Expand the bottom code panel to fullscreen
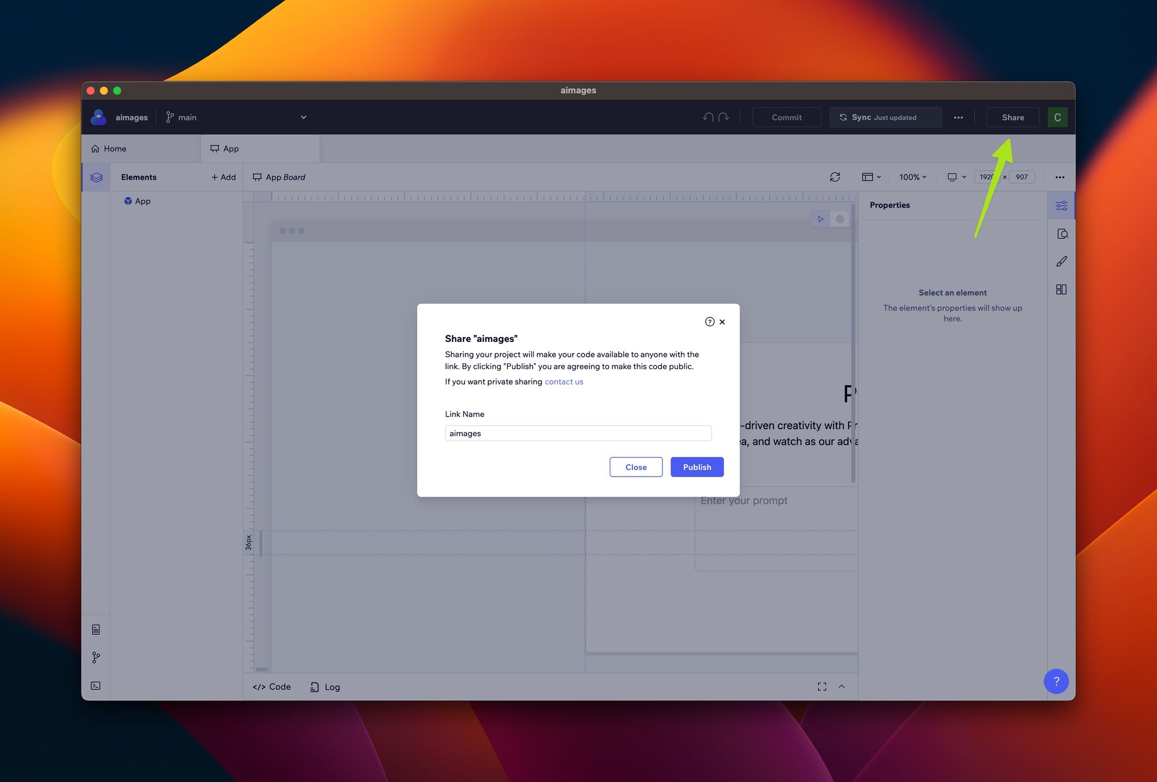 point(821,687)
